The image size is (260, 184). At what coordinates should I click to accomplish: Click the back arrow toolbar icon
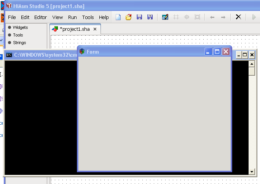click(x=212, y=17)
